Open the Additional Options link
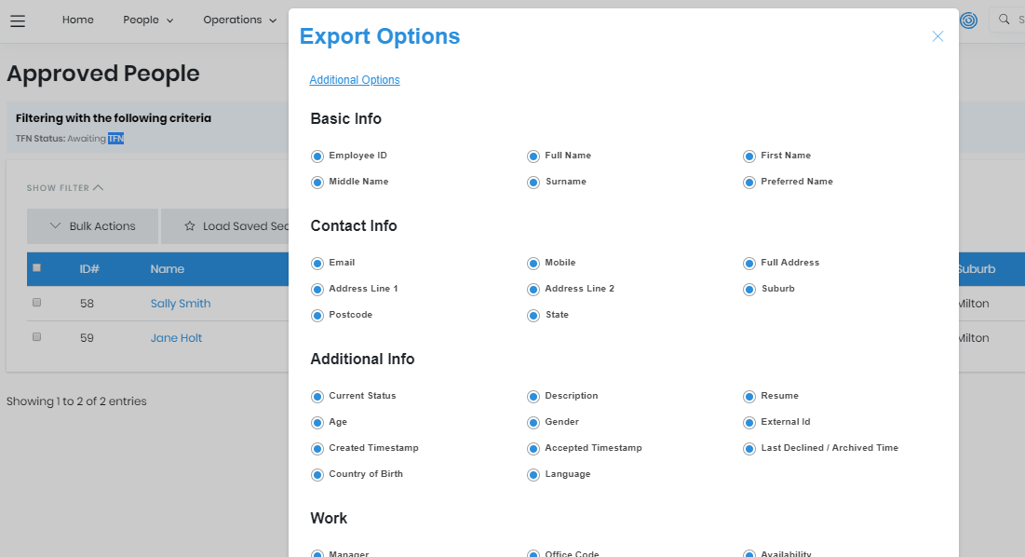The width and height of the screenshot is (1025, 557). point(355,80)
